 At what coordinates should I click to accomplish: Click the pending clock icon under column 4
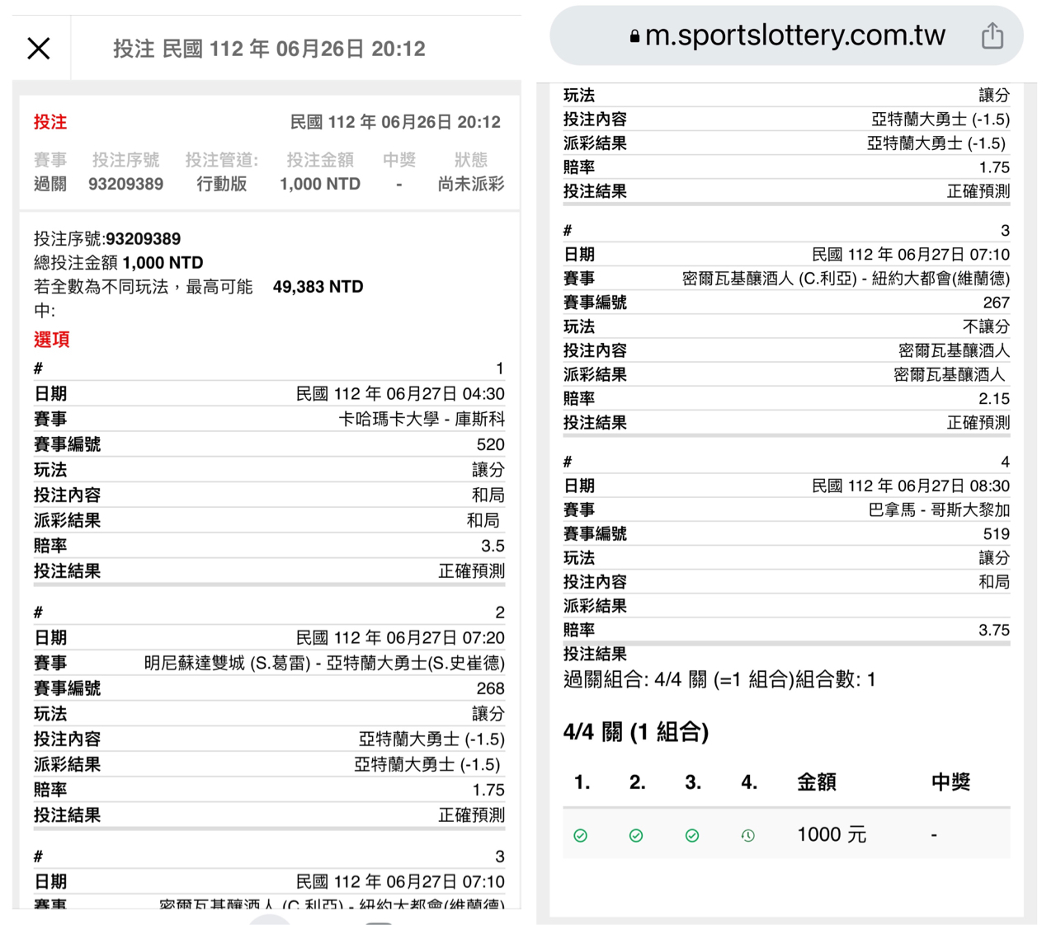tap(748, 835)
